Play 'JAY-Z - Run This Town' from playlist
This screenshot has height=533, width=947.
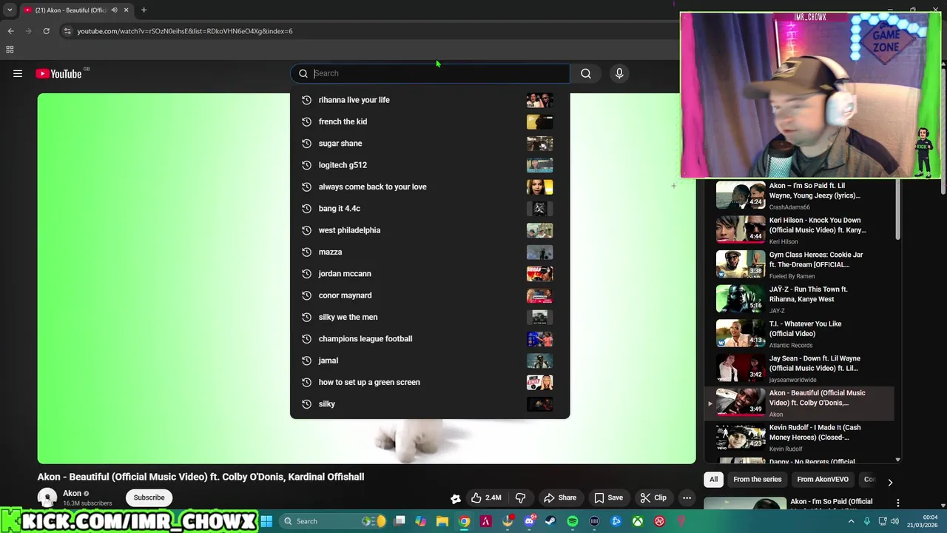(799, 299)
